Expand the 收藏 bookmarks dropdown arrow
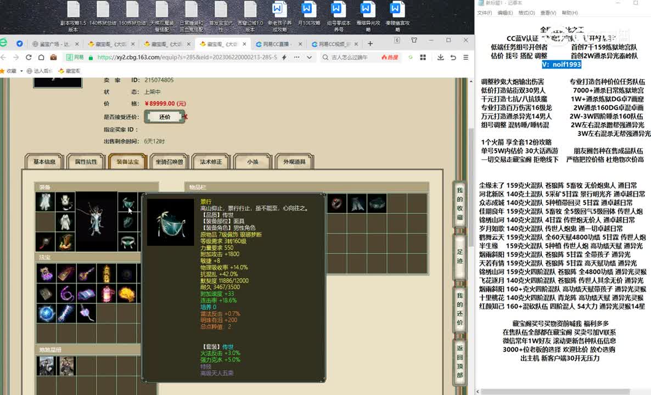This screenshot has width=651, height=395. 21,71
